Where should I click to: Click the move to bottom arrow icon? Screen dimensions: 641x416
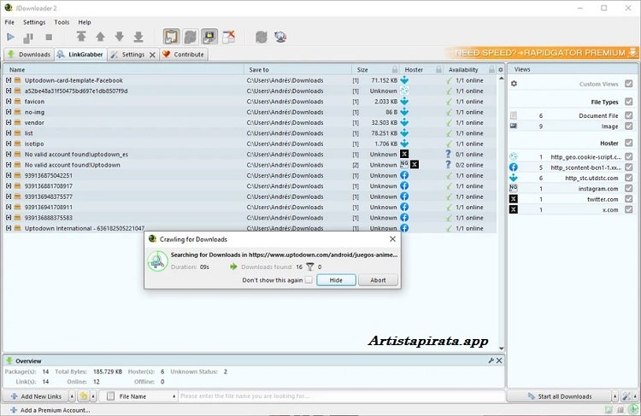click(138, 37)
